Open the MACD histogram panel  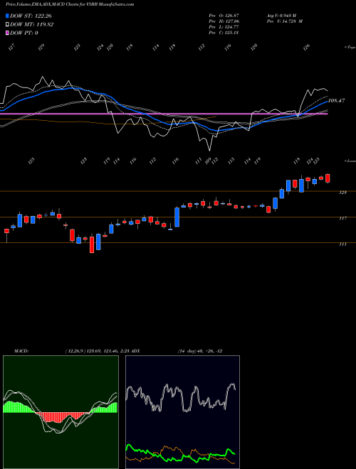click(x=61, y=412)
